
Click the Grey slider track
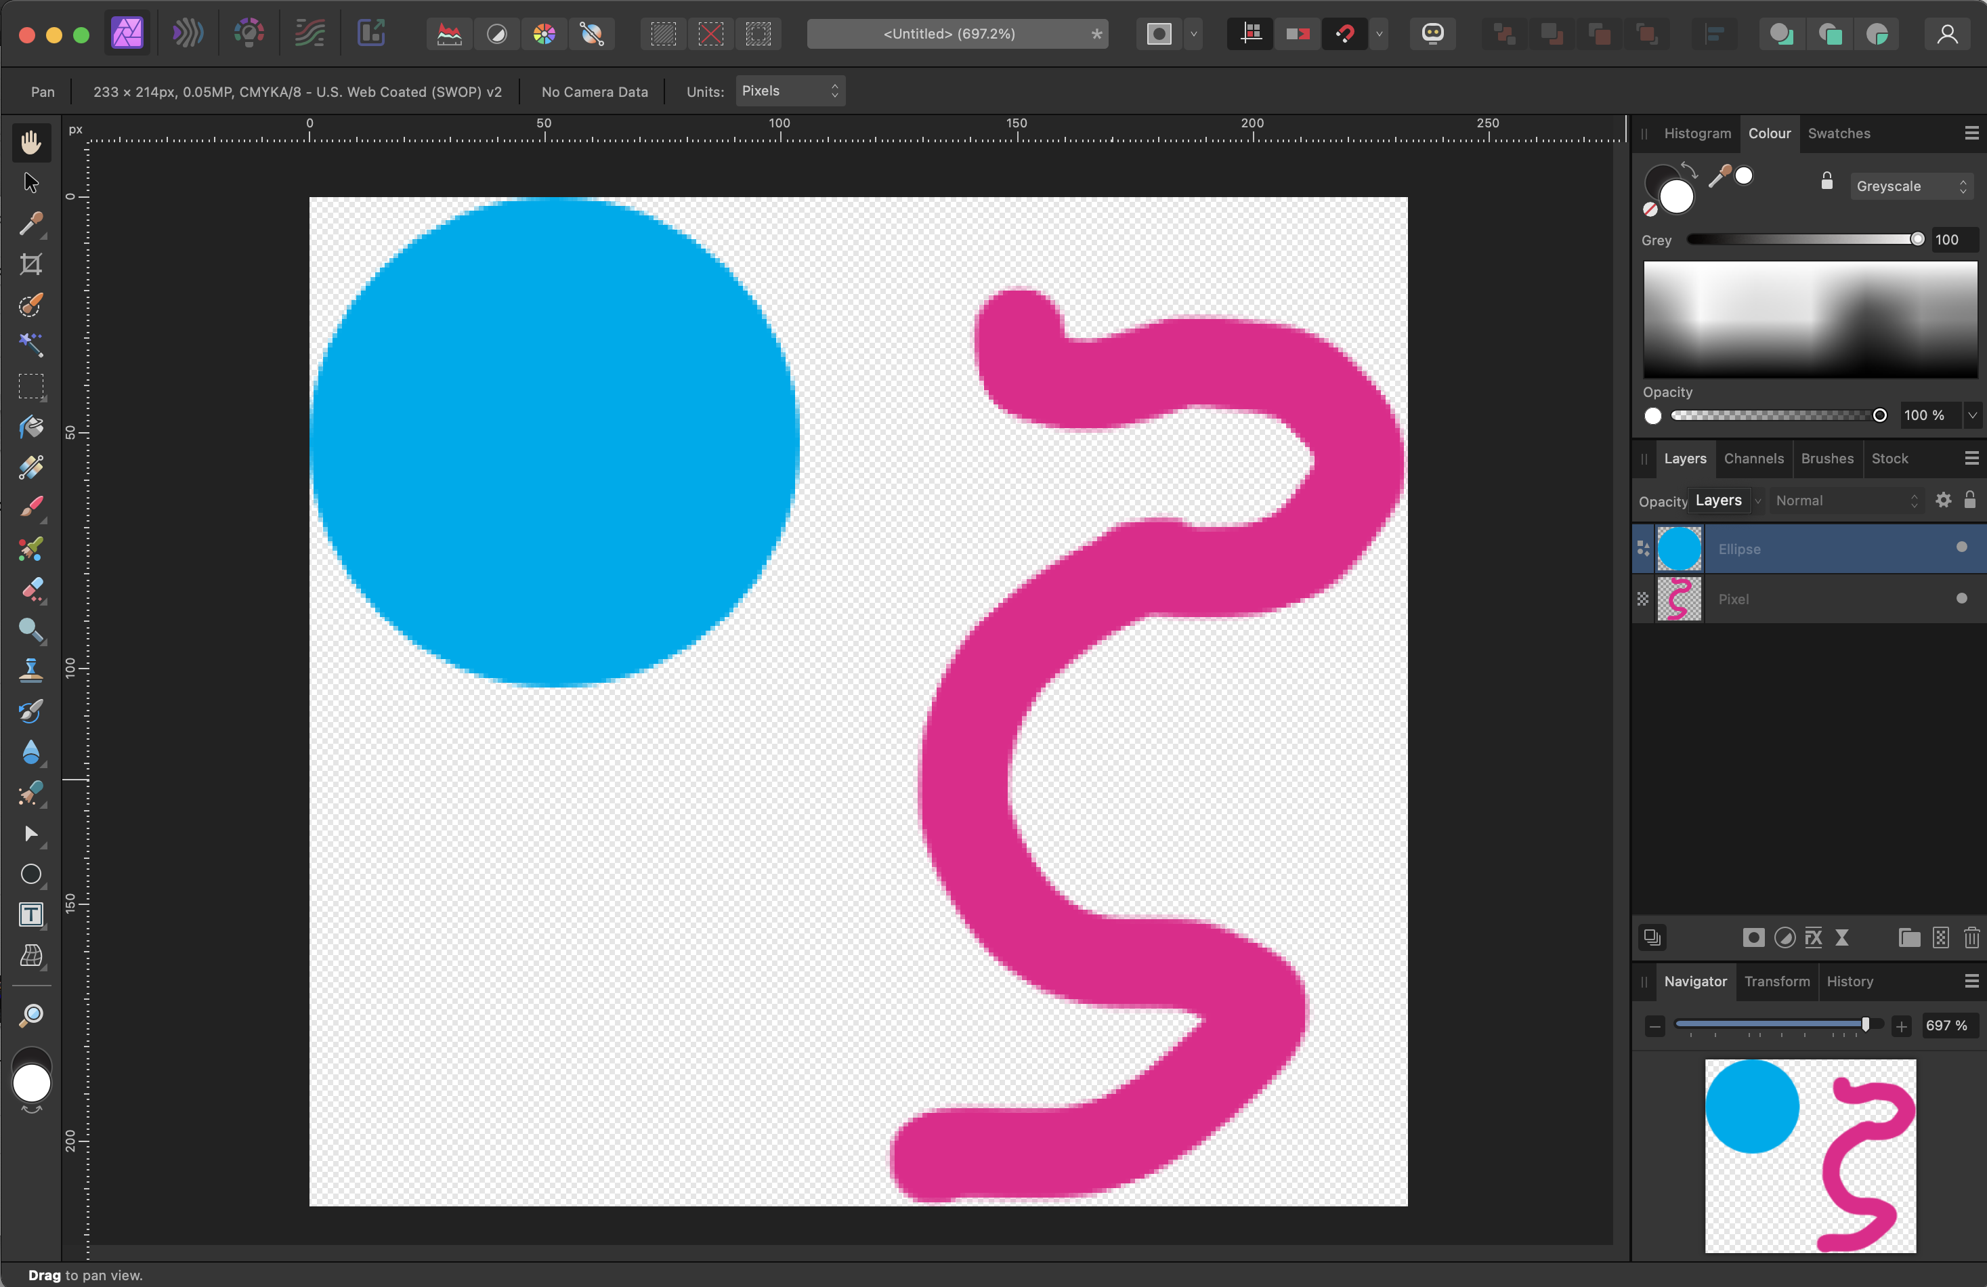click(1795, 240)
